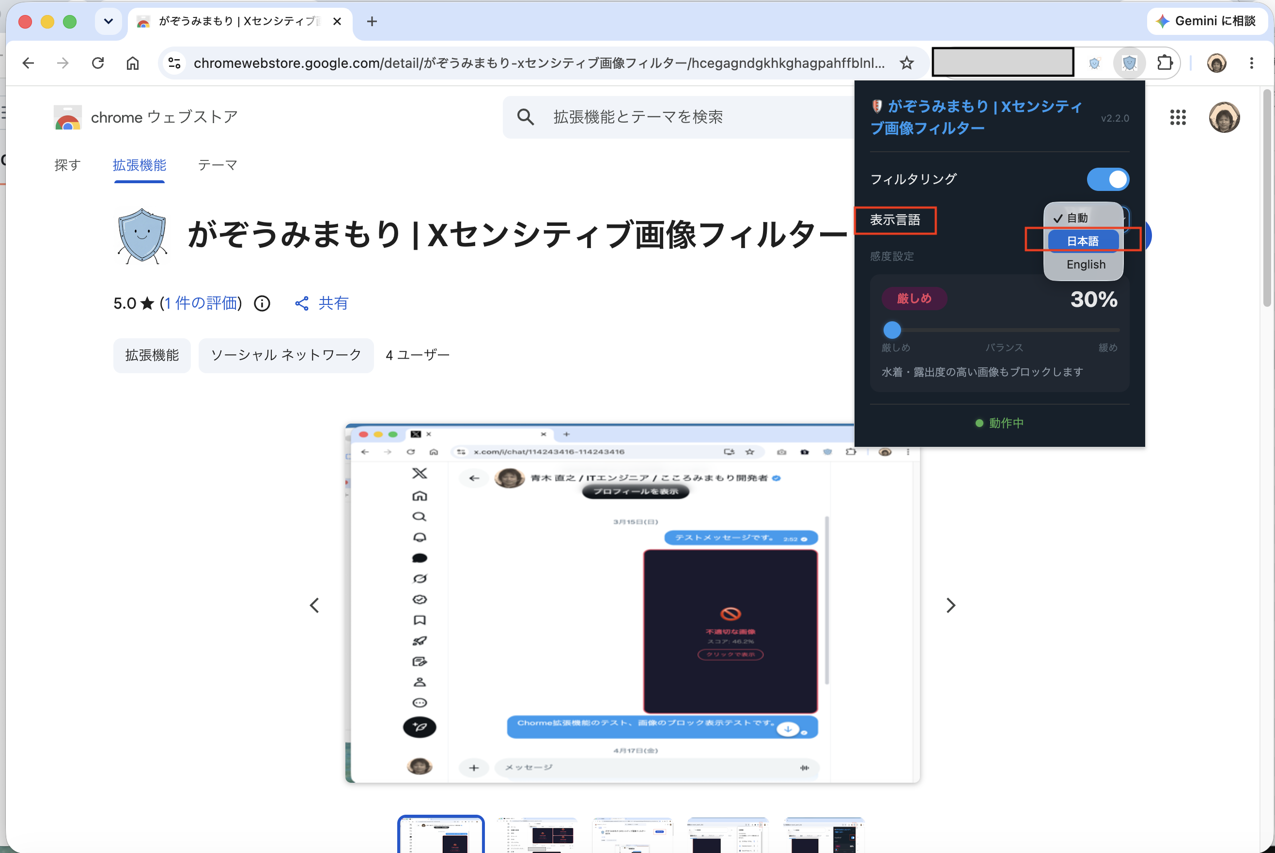Toggle the フィルタリング switch off

1107,179
